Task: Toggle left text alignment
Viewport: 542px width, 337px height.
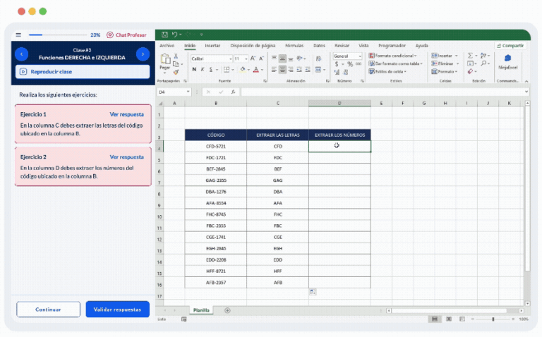Action: (x=274, y=69)
